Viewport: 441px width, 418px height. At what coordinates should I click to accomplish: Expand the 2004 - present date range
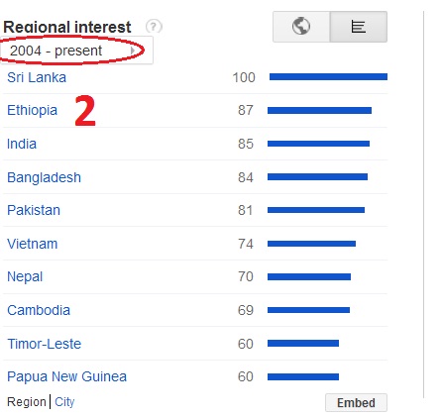76,51
